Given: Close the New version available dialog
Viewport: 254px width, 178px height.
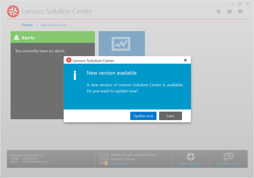Looking at the screenshot, I should (185, 60).
